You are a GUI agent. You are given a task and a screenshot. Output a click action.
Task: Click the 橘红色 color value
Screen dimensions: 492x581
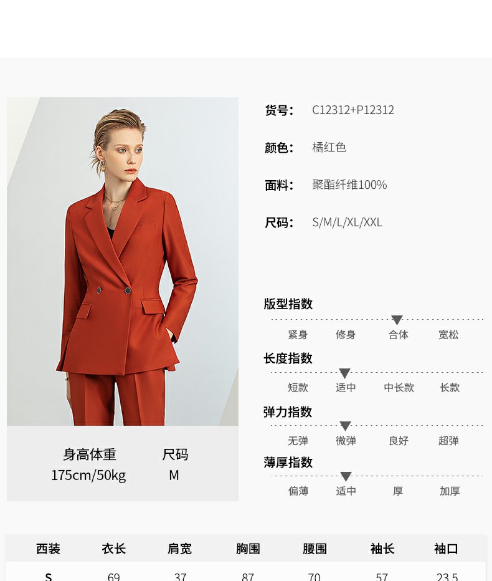[x=329, y=148]
